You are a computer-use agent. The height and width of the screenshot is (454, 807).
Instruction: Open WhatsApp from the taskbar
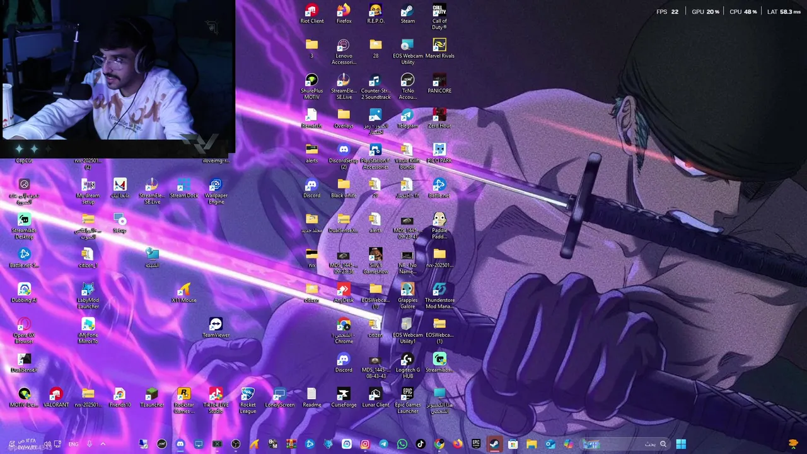click(402, 444)
